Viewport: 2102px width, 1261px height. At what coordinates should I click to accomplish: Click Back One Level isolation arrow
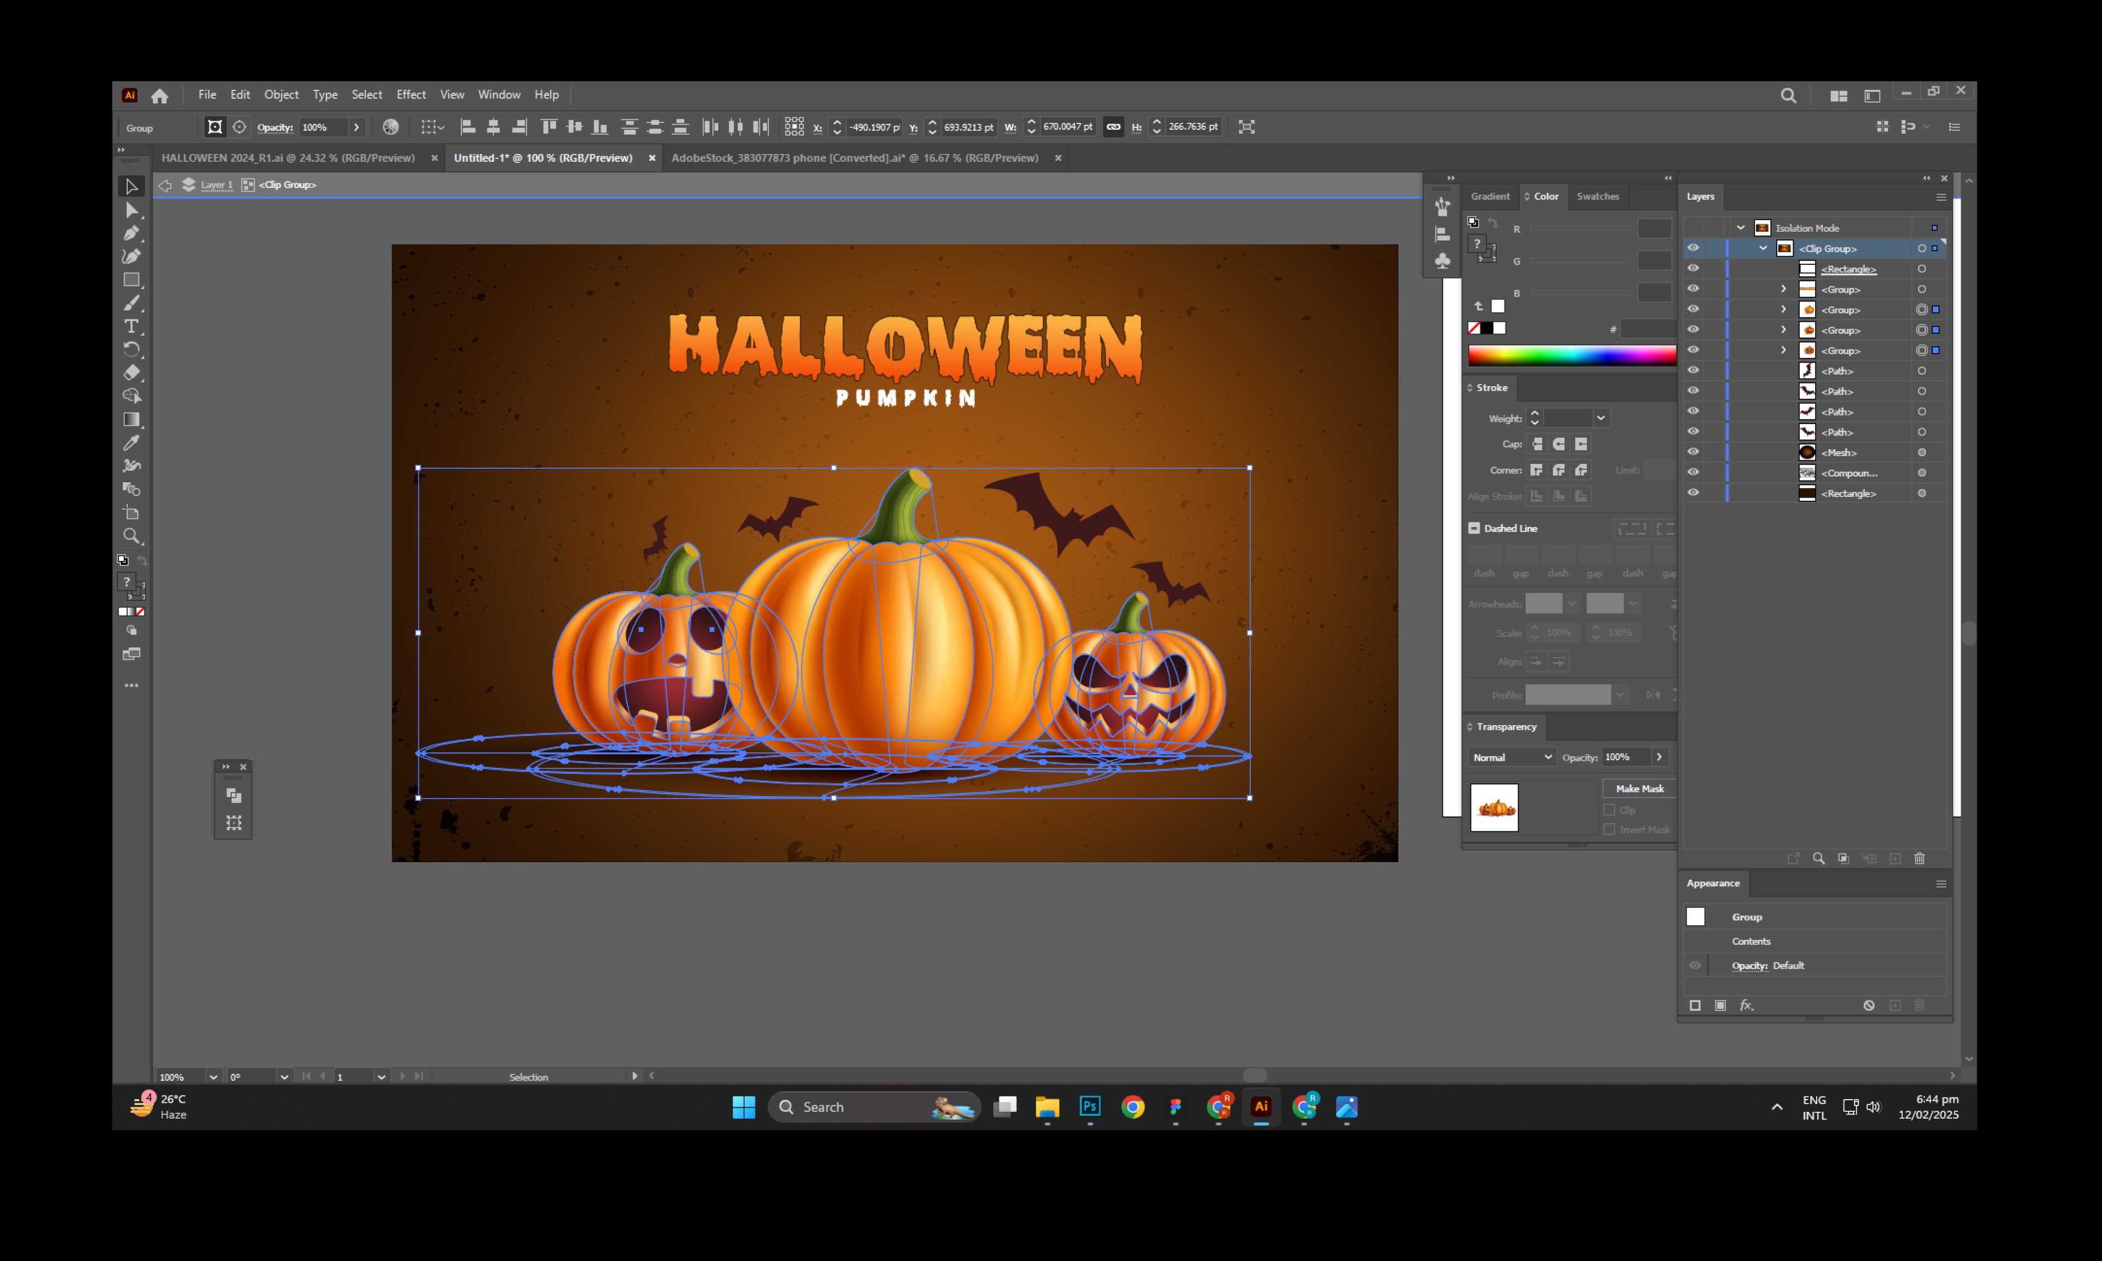click(x=165, y=184)
